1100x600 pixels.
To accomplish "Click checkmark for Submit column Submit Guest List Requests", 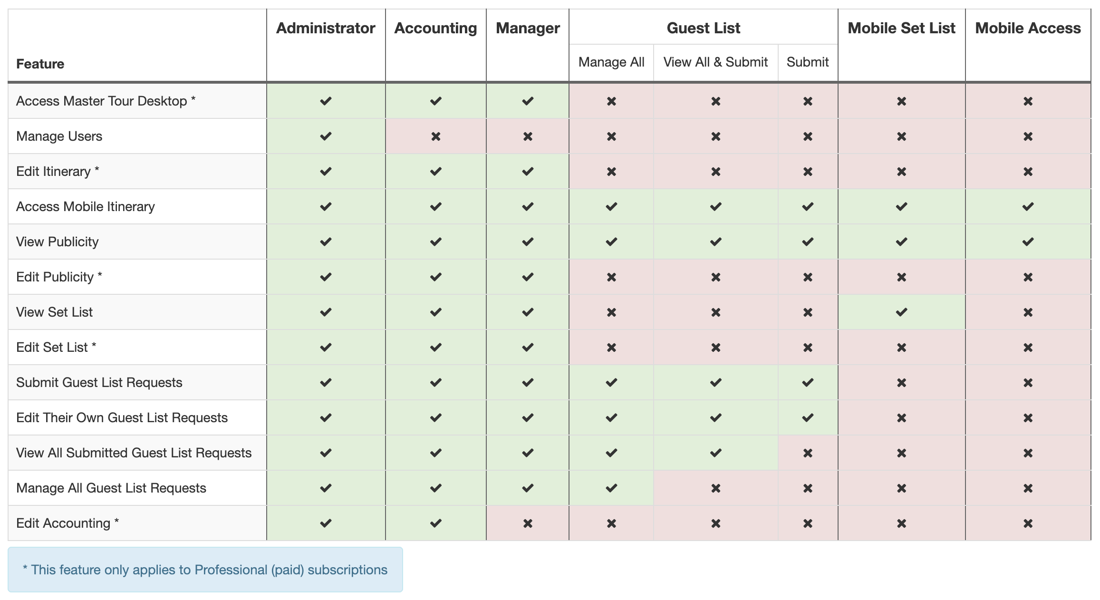I will 808,382.
